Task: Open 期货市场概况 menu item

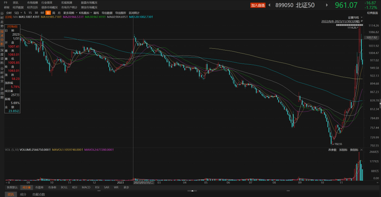Action: tap(89, 7)
